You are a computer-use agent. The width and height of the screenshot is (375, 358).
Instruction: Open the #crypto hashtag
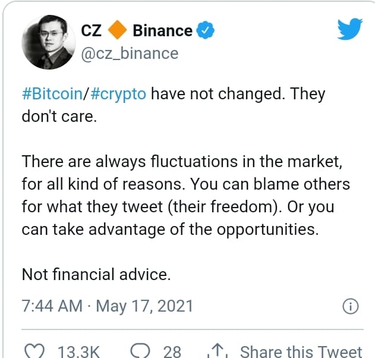(119, 94)
